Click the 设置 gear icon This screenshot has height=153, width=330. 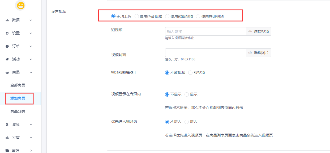[x=7, y=33]
